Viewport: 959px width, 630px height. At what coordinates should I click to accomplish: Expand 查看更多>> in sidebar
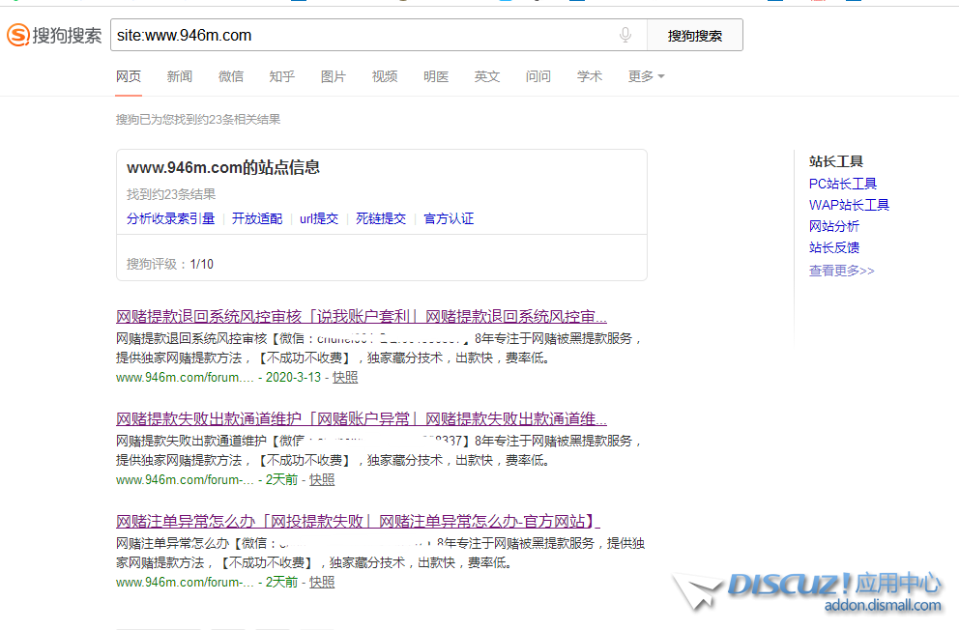point(841,271)
